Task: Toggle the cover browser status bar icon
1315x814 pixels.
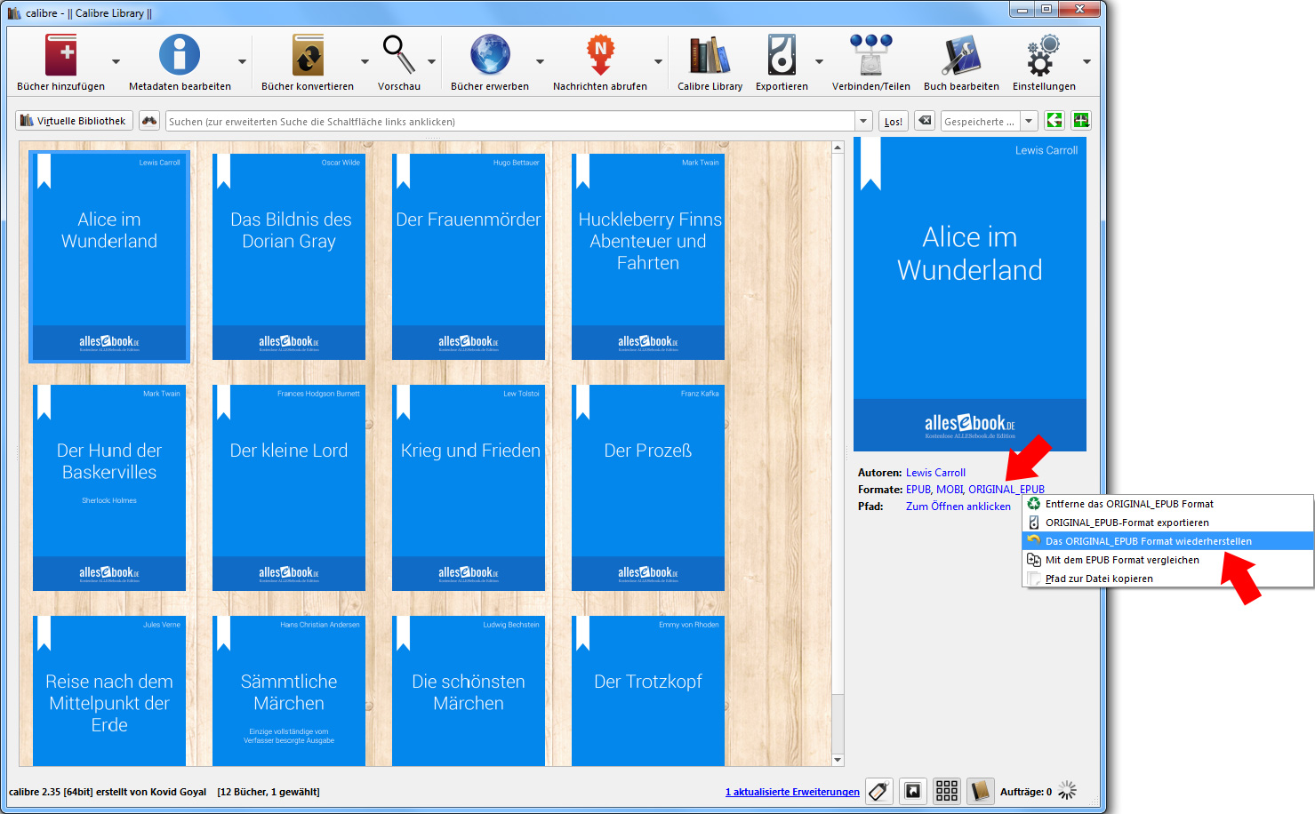Action: [913, 791]
